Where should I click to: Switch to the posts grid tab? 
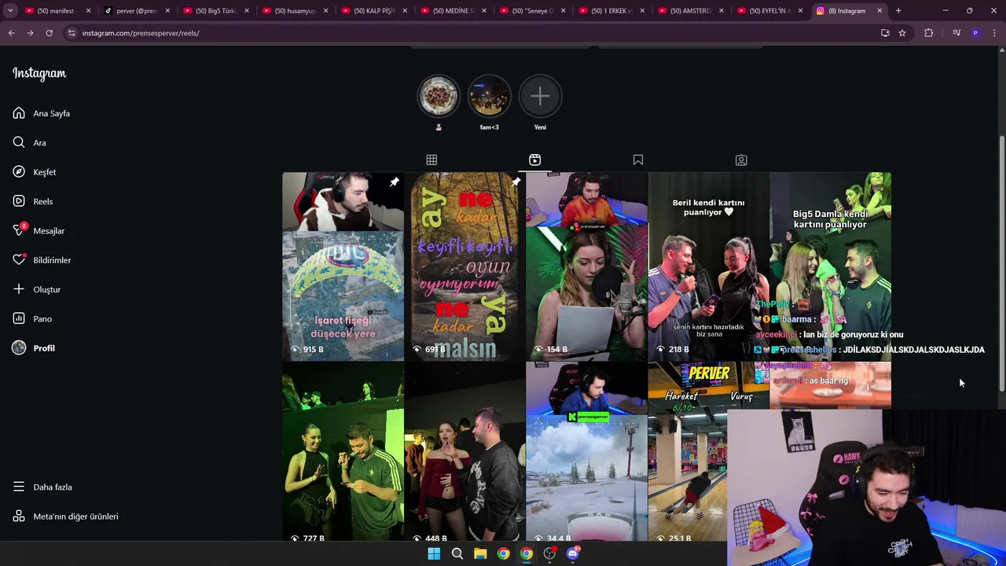[431, 160]
